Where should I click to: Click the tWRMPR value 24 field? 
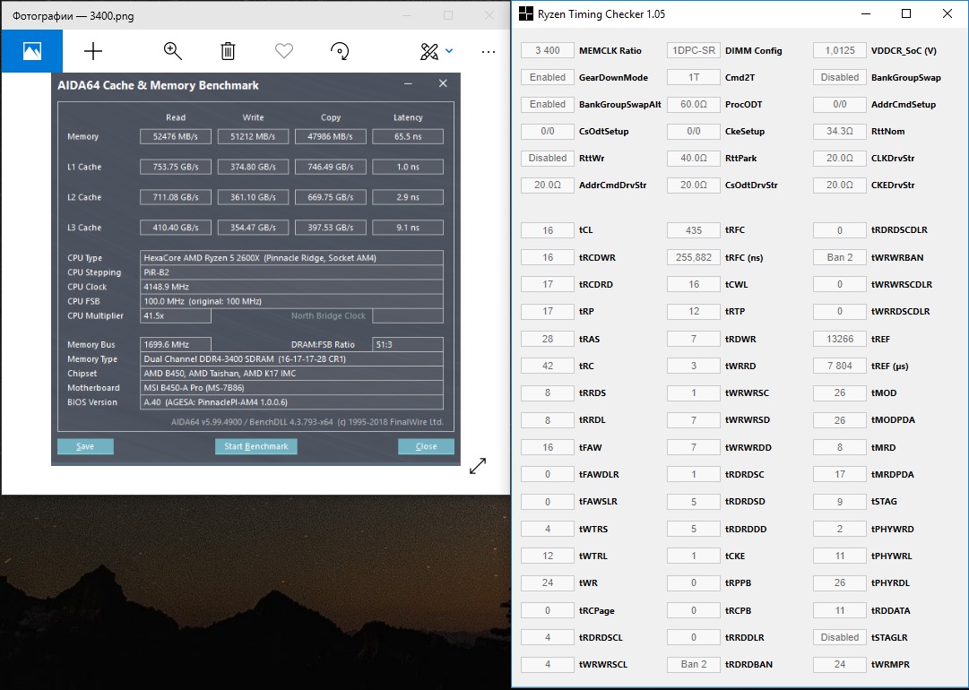(839, 664)
